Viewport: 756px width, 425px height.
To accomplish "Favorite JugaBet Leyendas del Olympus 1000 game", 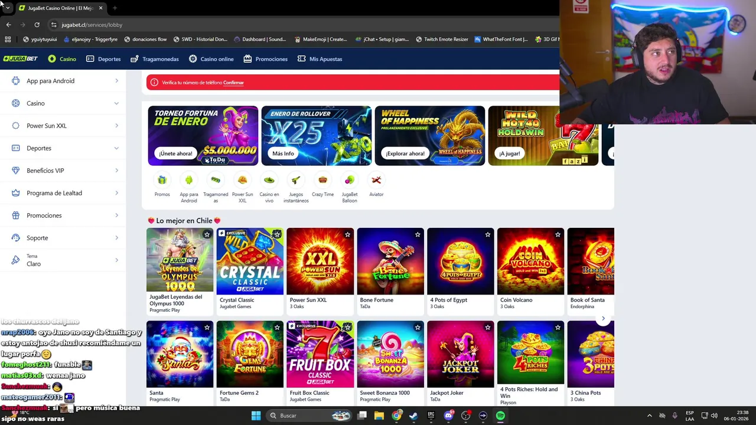I will pyautogui.click(x=207, y=234).
